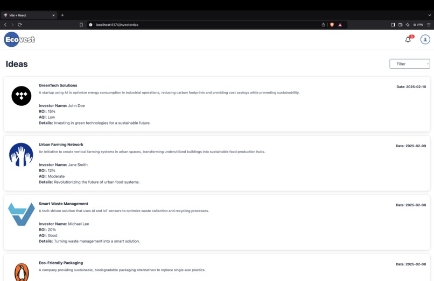
Task: Click the ROI: 15% value
Action: 47,111
